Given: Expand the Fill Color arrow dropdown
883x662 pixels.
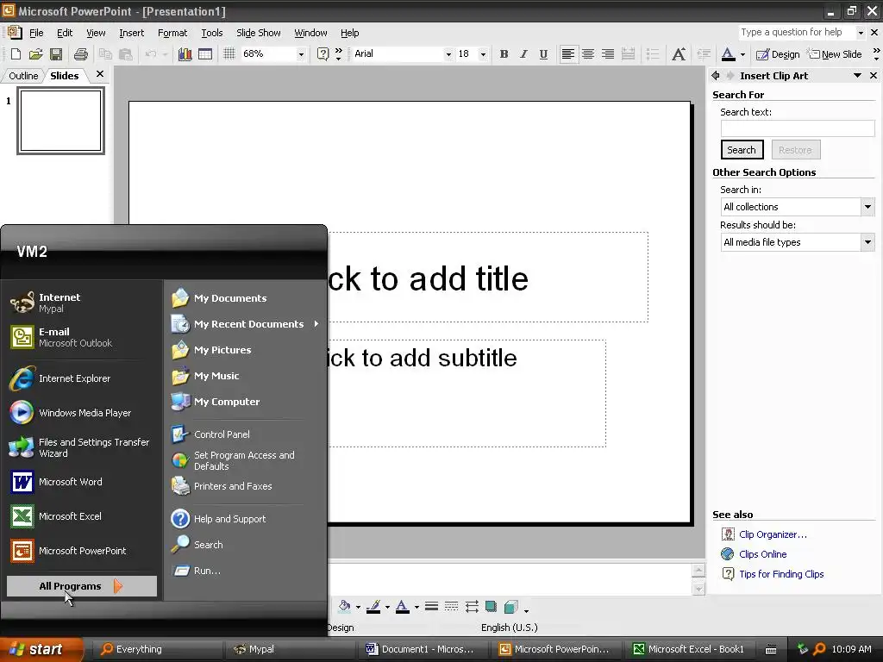Looking at the screenshot, I should tap(358, 607).
